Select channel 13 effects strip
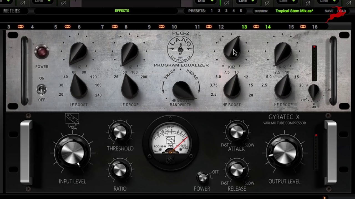Image resolution: width=355 pixels, height=199 pixels. (x=244, y=27)
